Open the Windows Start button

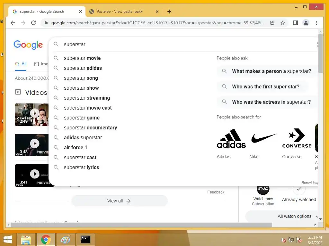[8, 240]
